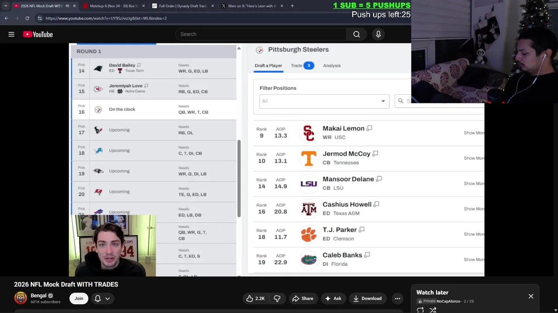Switch to the Analysis tab
Image resolution: width=558 pixels, height=313 pixels.
tap(332, 66)
